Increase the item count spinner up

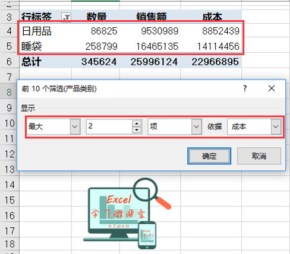[x=137, y=123]
